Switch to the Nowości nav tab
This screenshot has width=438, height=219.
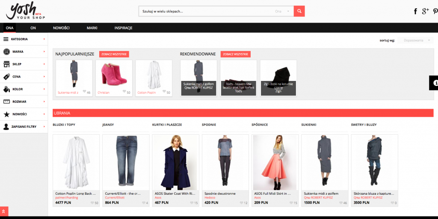61,28
